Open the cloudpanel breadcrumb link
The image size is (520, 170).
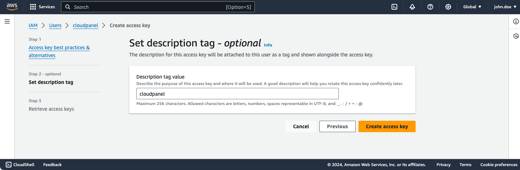coord(85,25)
